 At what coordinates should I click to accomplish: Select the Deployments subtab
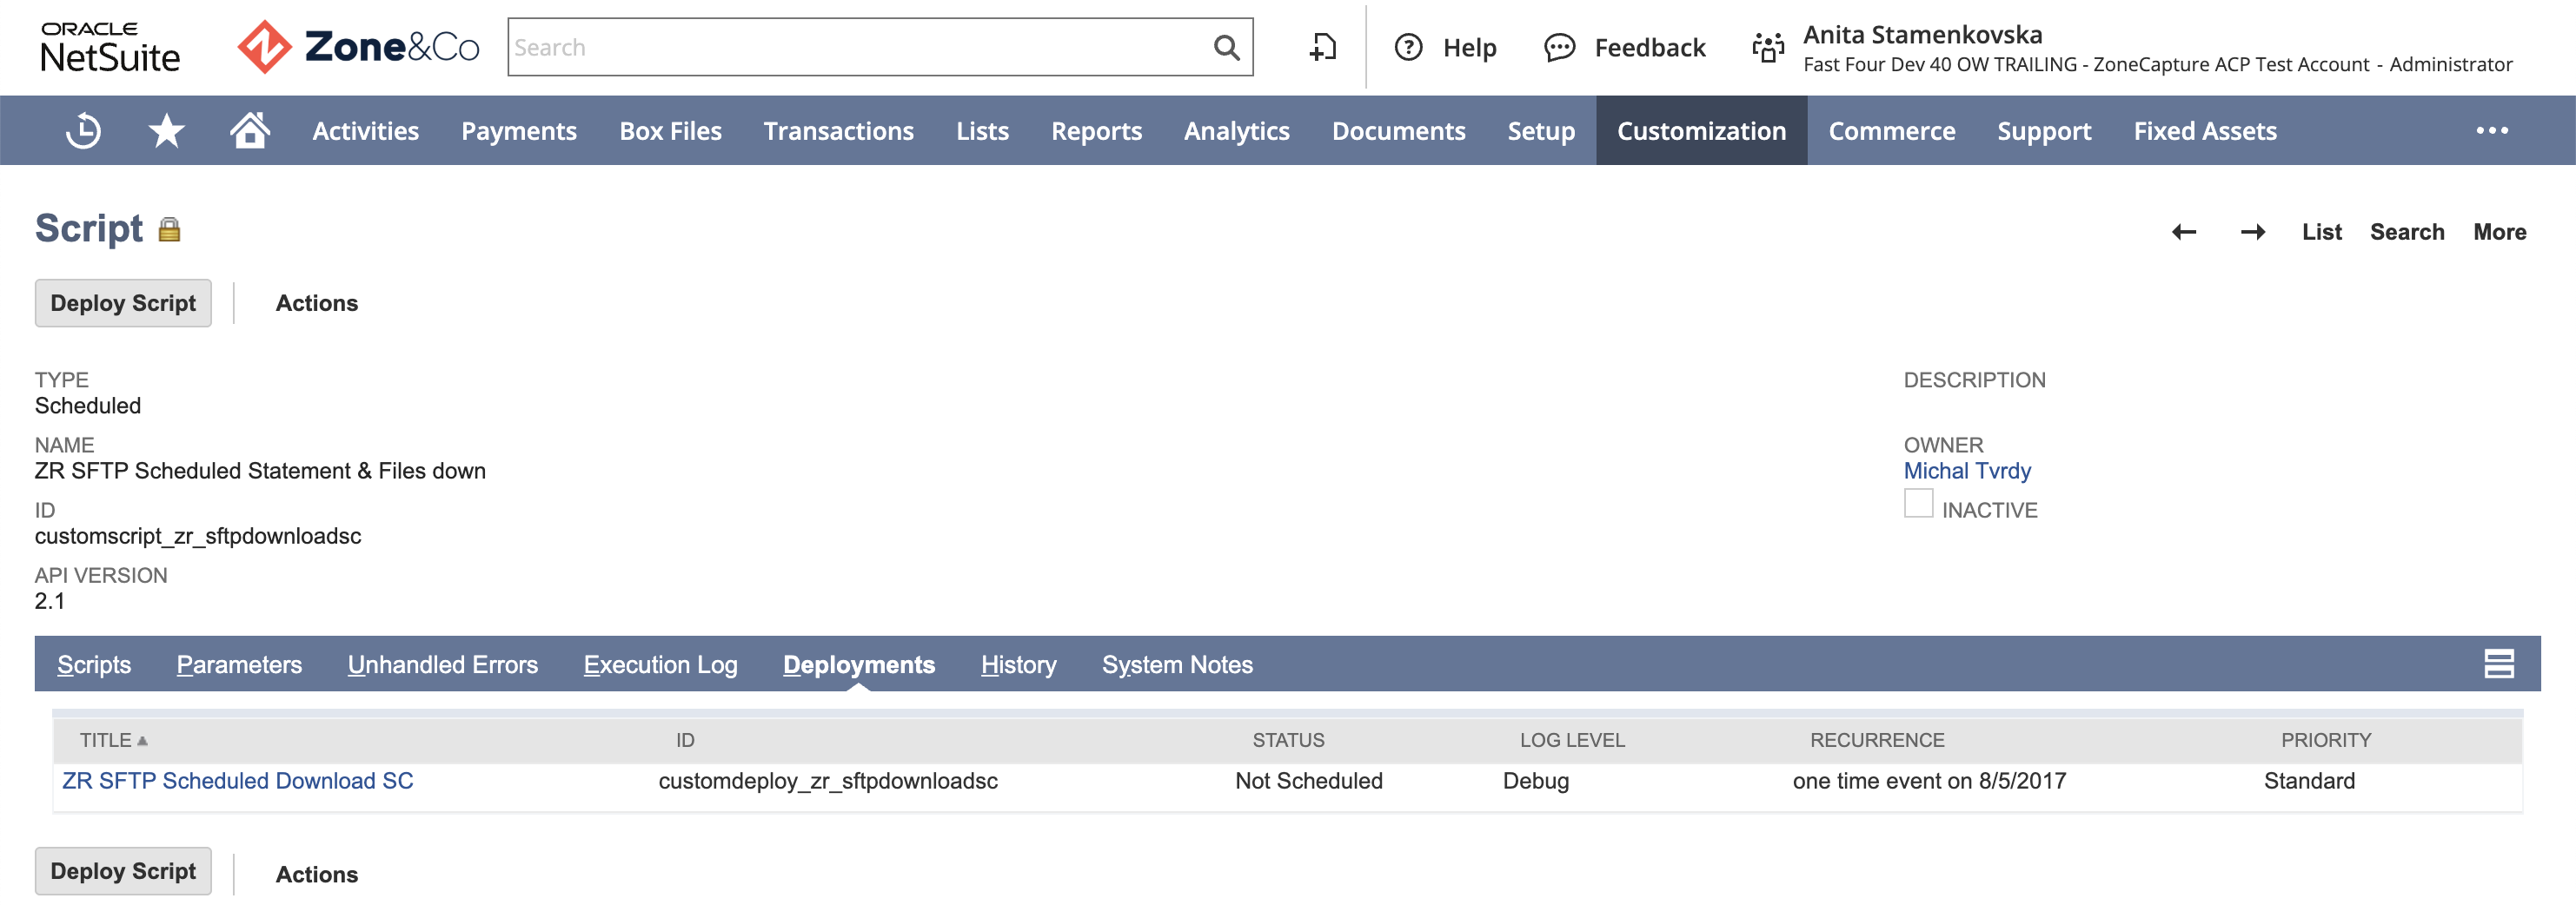pyautogui.click(x=859, y=664)
